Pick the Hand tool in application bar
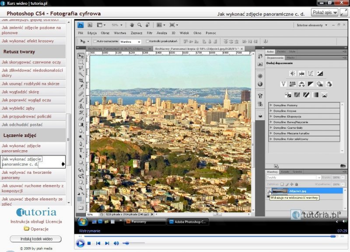 132,25
